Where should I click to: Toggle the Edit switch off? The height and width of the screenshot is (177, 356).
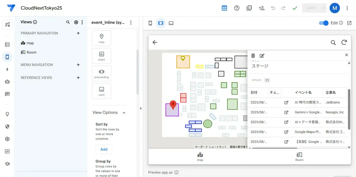pos(324,23)
